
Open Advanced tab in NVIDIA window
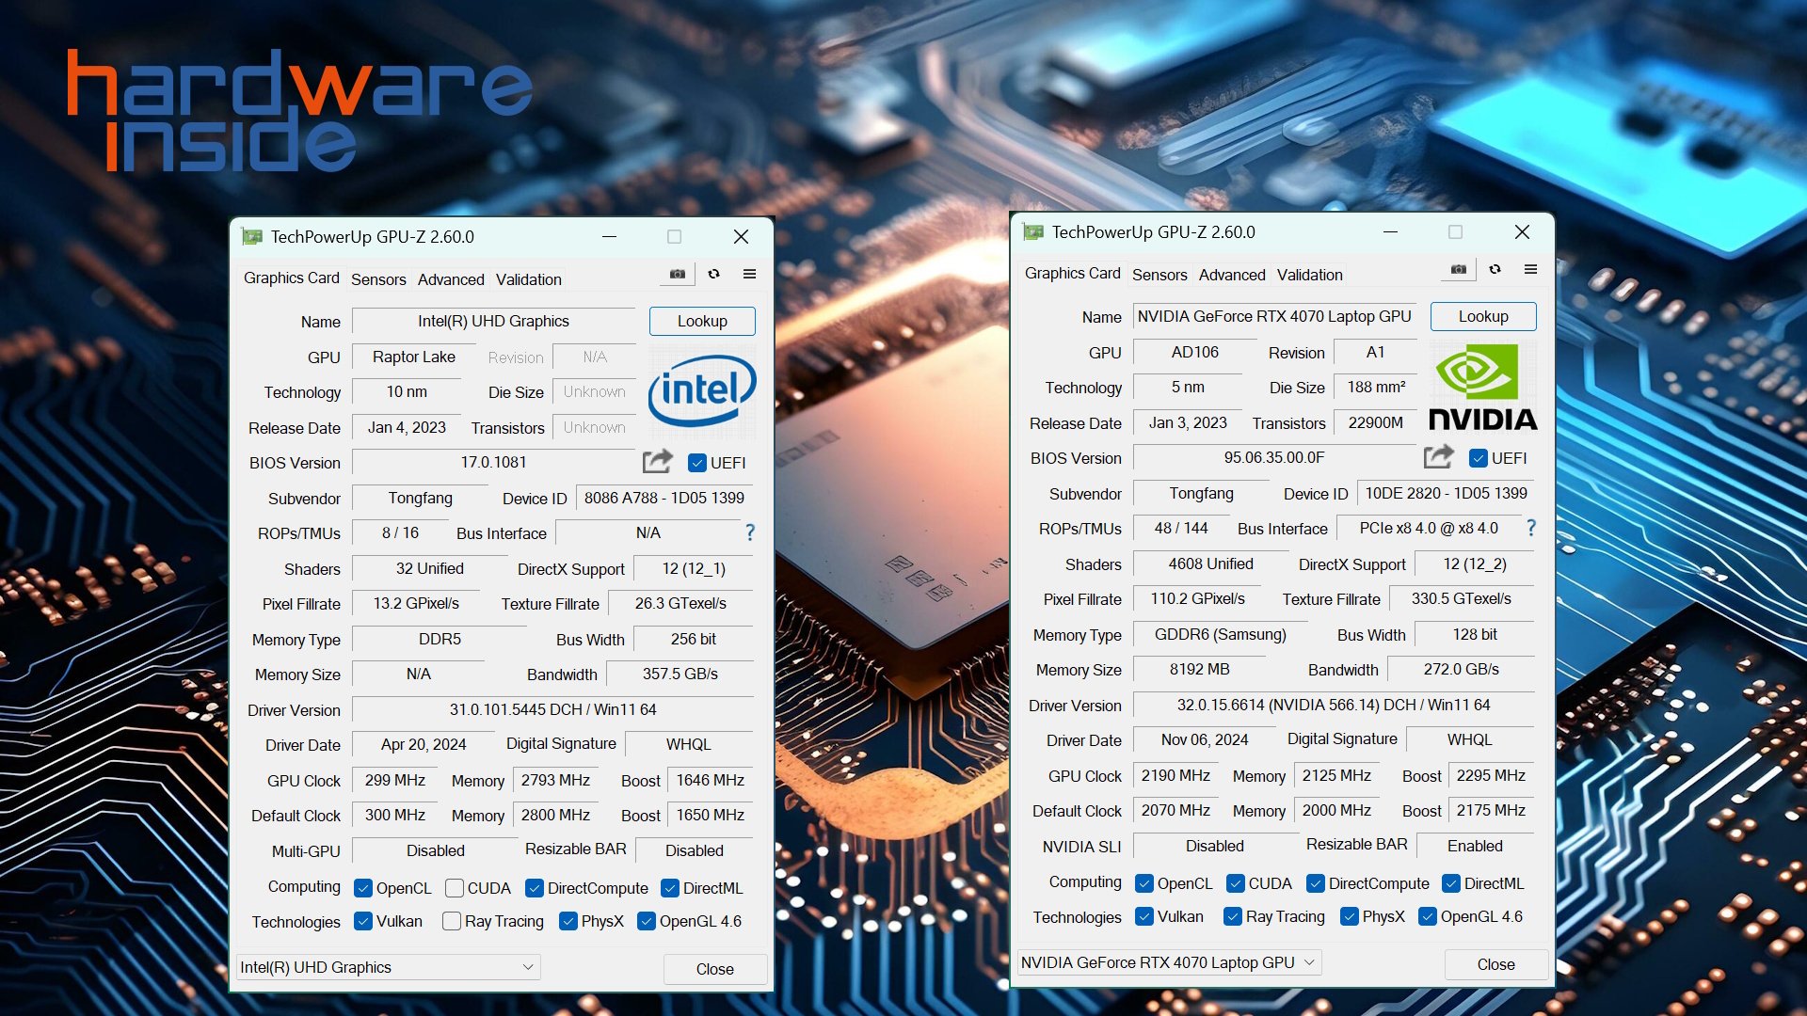(1231, 275)
